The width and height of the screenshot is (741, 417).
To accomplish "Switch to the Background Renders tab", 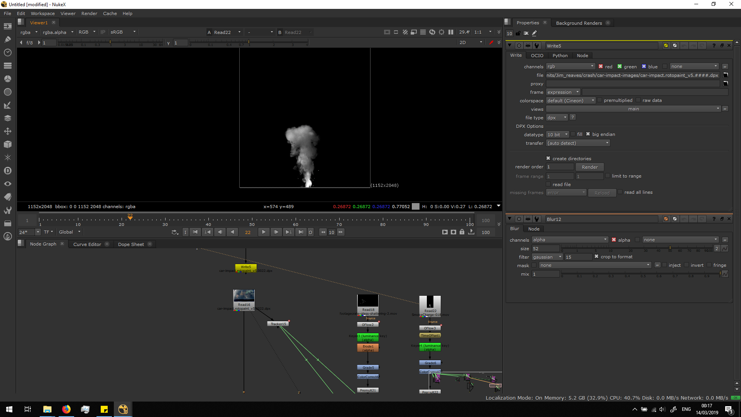I will click(x=579, y=23).
